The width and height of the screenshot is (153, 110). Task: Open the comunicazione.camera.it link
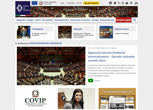tap(46, 43)
